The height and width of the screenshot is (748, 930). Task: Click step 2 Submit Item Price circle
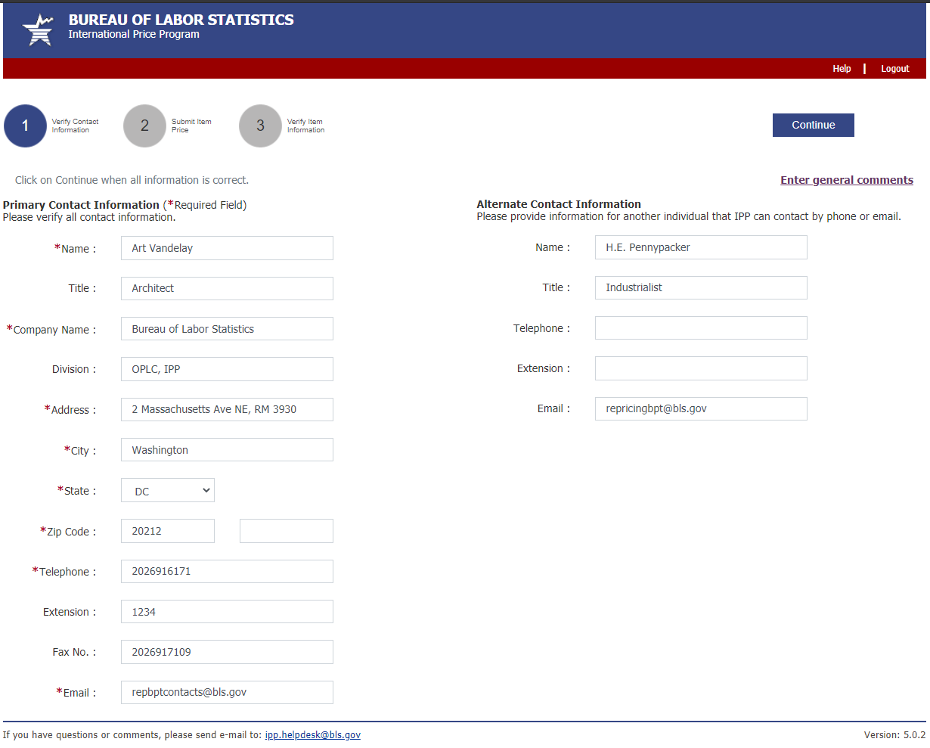pyautogui.click(x=144, y=126)
